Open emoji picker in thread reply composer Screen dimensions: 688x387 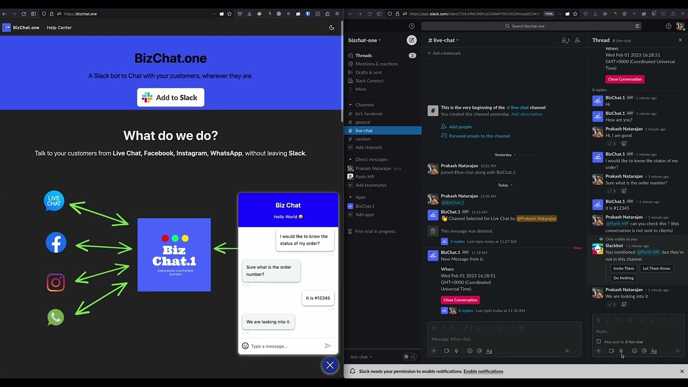point(634,351)
